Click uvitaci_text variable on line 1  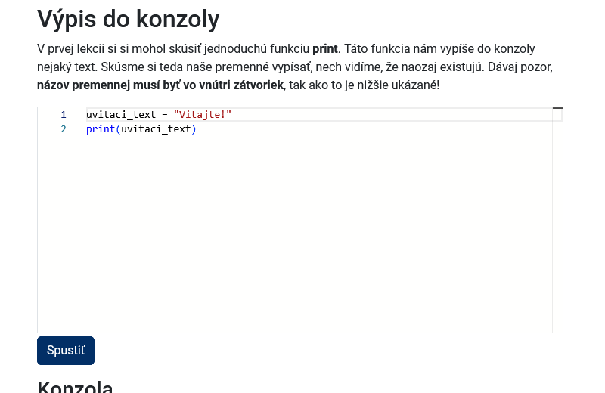point(121,115)
